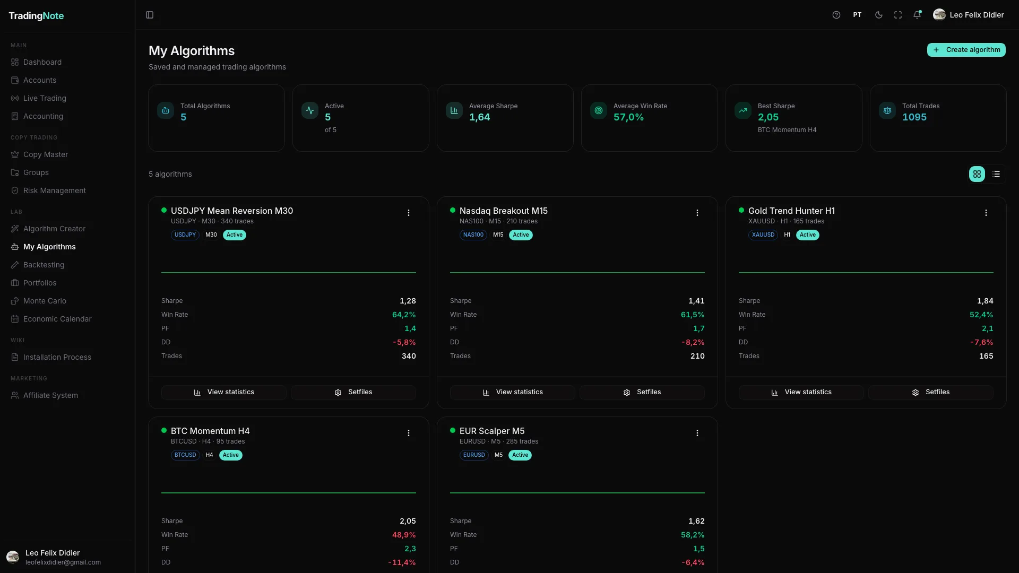This screenshot has height=573, width=1019.
Task: Open Gold Trend Hunter H1 options menu
Action: tap(986, 213)
